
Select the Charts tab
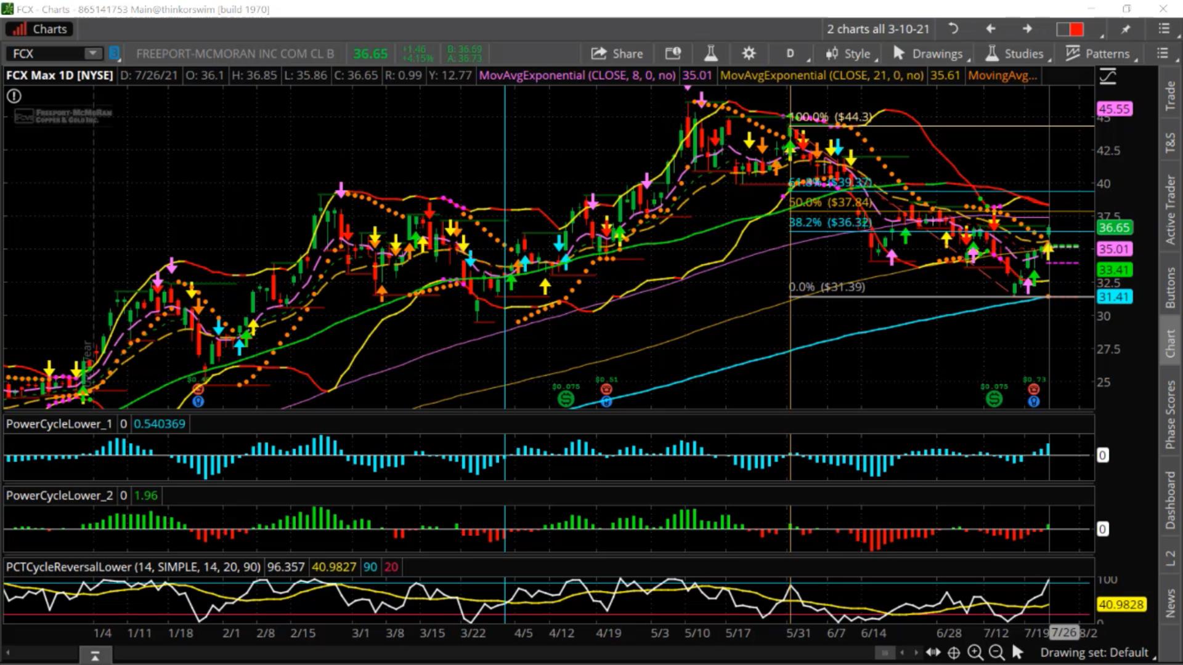39,29
